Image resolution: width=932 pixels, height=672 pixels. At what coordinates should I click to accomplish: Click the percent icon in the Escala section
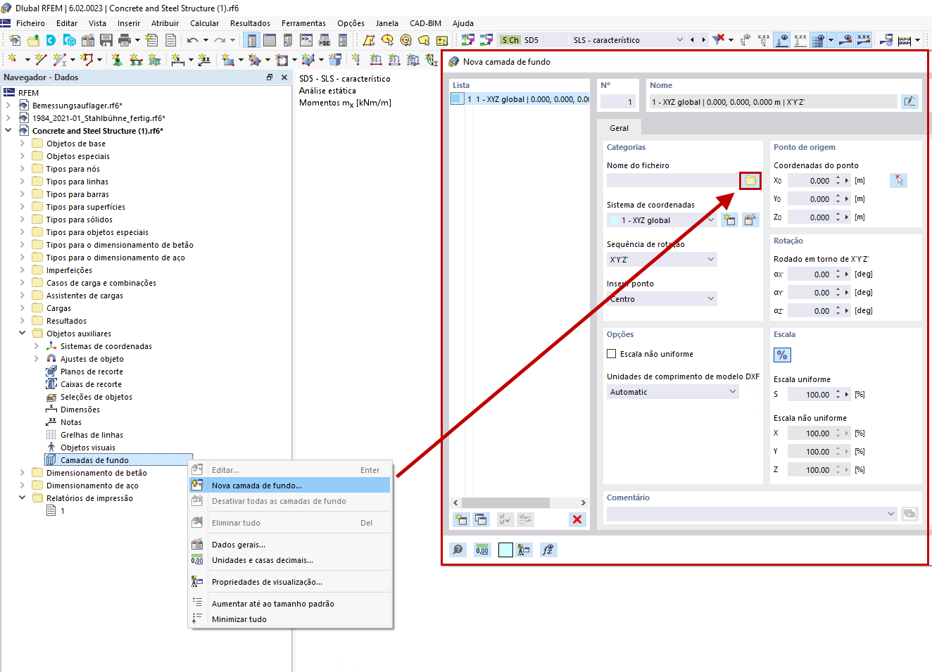click(781, 355)
